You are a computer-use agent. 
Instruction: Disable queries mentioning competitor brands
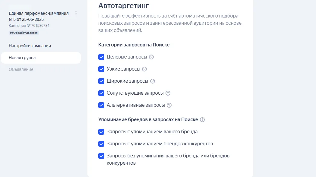101,144
